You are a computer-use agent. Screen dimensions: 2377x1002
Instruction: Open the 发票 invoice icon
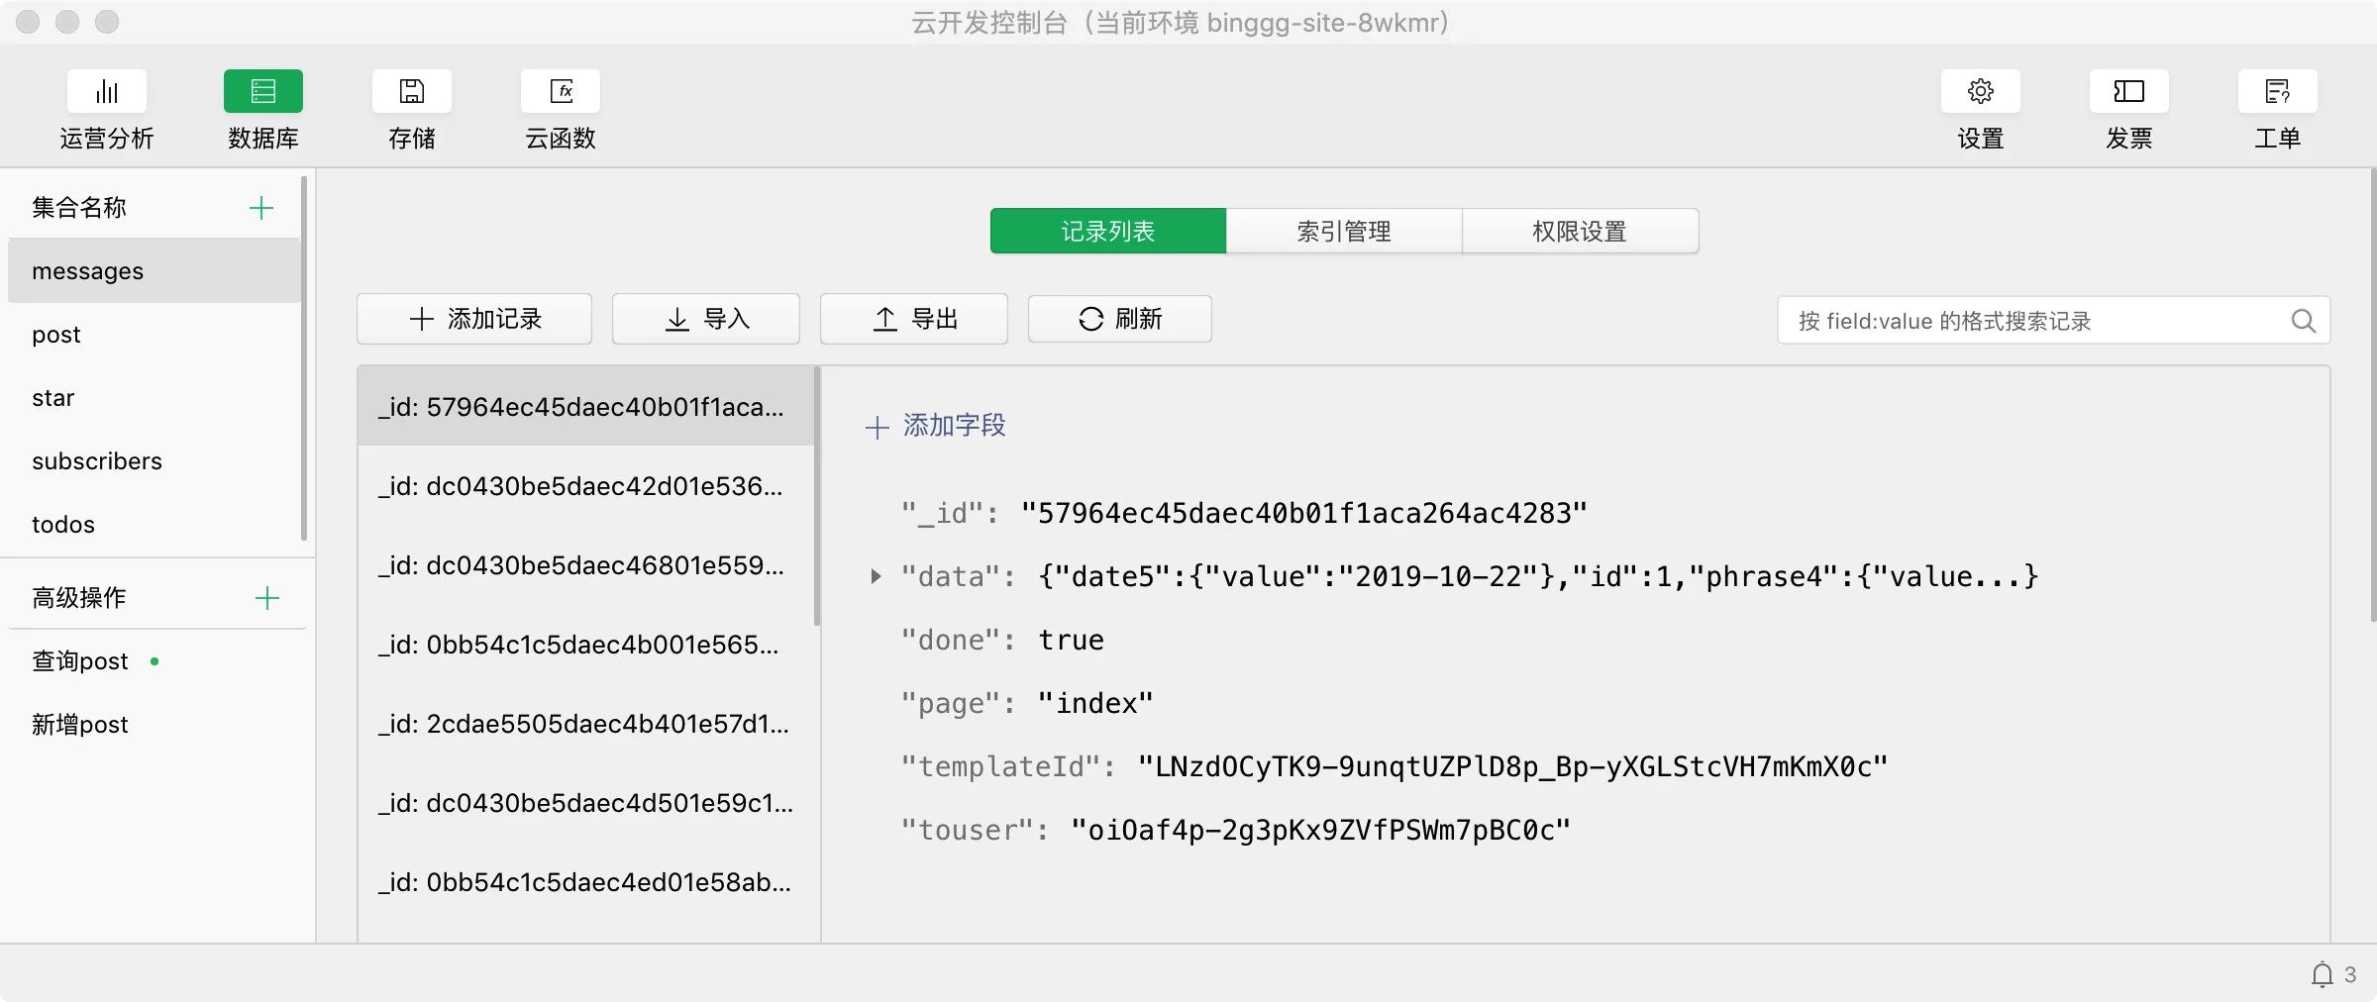pyautogui.click(x=2129, y=91)
